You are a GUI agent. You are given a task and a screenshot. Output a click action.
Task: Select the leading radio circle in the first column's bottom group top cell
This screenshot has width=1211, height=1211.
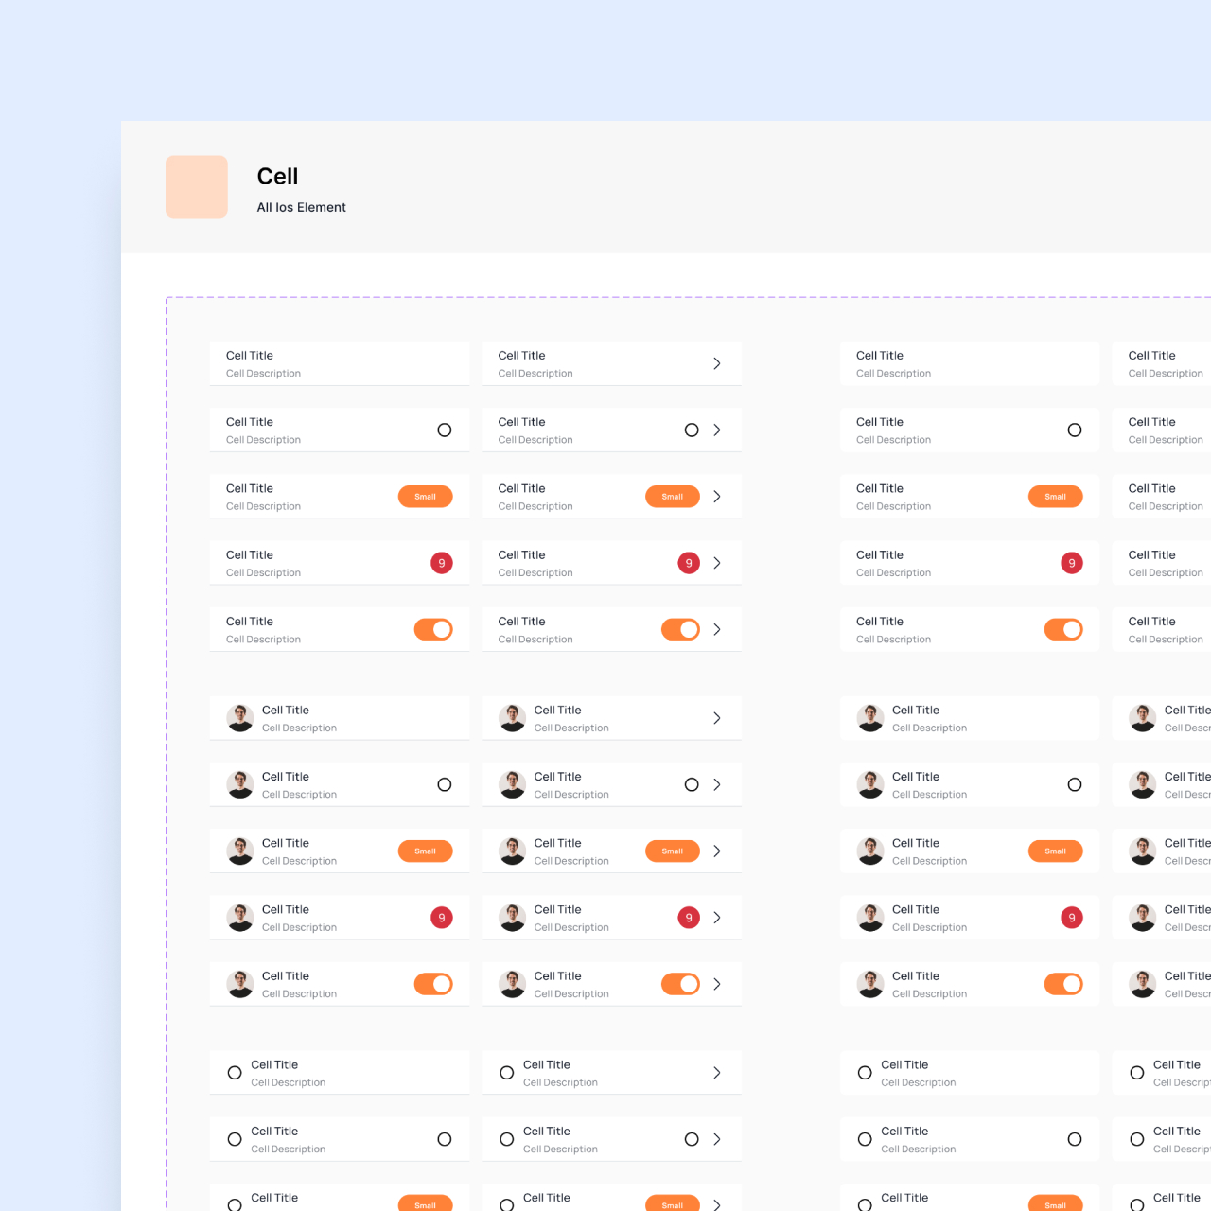235,1073
